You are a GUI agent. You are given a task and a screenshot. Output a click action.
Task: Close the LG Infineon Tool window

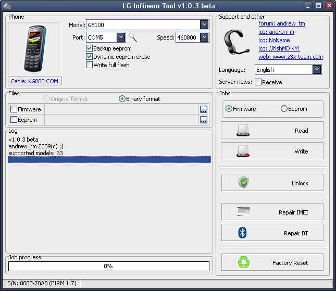(x=329, y=6)
